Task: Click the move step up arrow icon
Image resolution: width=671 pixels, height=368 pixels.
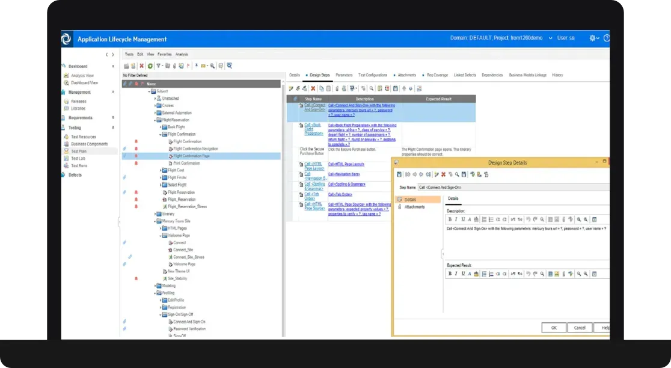Action: [x=404, y=88]
